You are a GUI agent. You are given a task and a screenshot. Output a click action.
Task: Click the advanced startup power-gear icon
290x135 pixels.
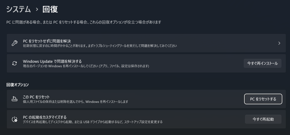14,119
